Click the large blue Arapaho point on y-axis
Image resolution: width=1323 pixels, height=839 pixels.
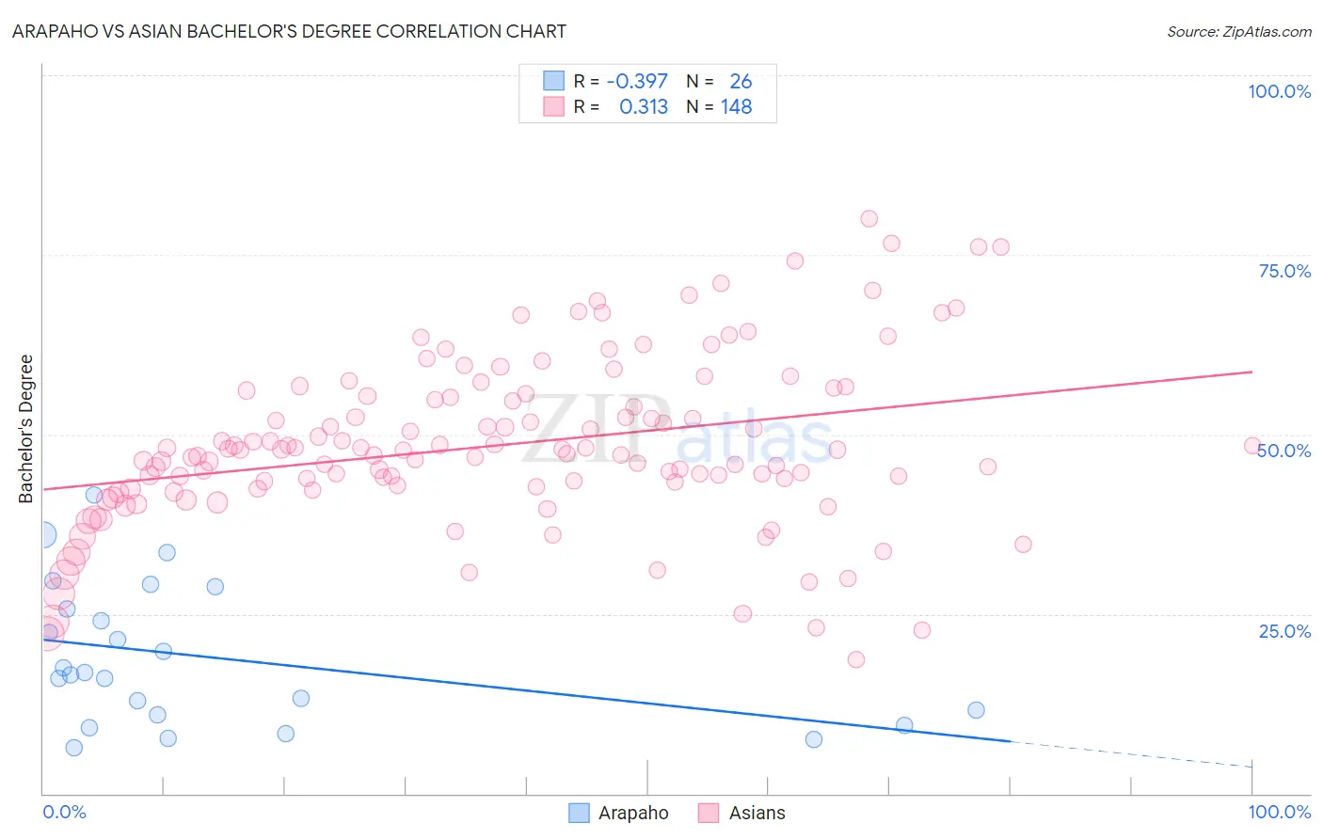coord(42,536)
